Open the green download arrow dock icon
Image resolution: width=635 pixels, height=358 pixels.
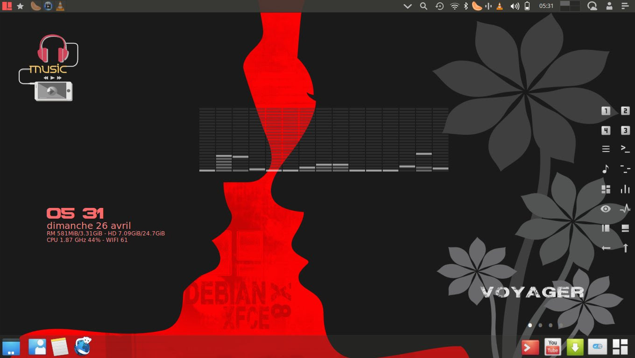tap(575, 347)
